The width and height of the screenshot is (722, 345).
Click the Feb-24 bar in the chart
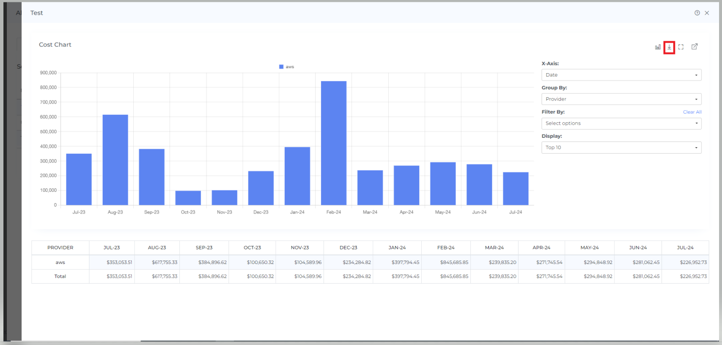pyautogui.click(x=334, y=143)
